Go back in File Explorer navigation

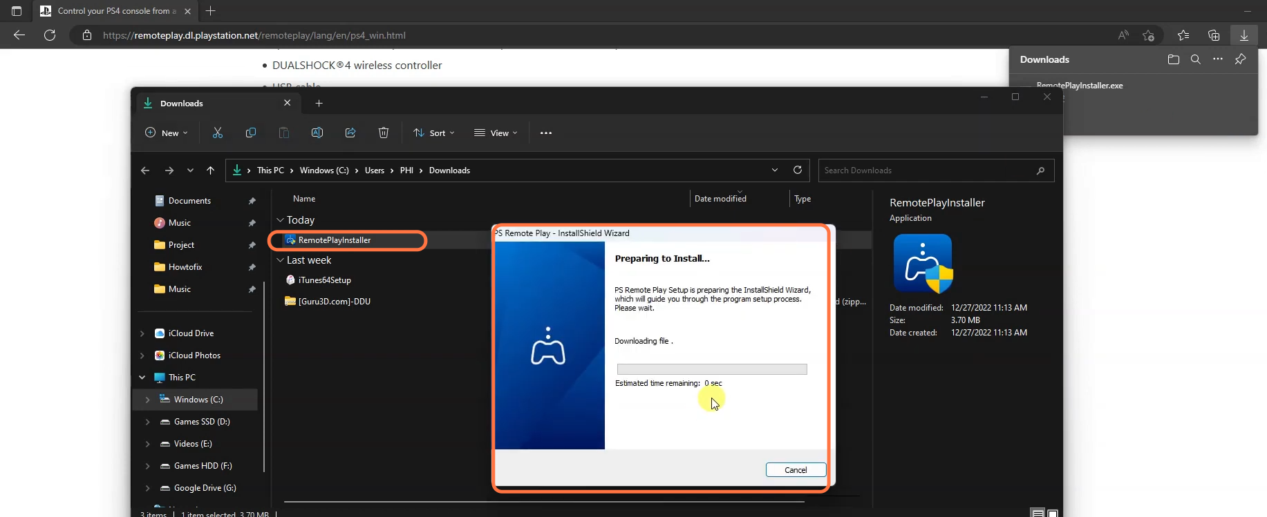click(x=145, y=170)
